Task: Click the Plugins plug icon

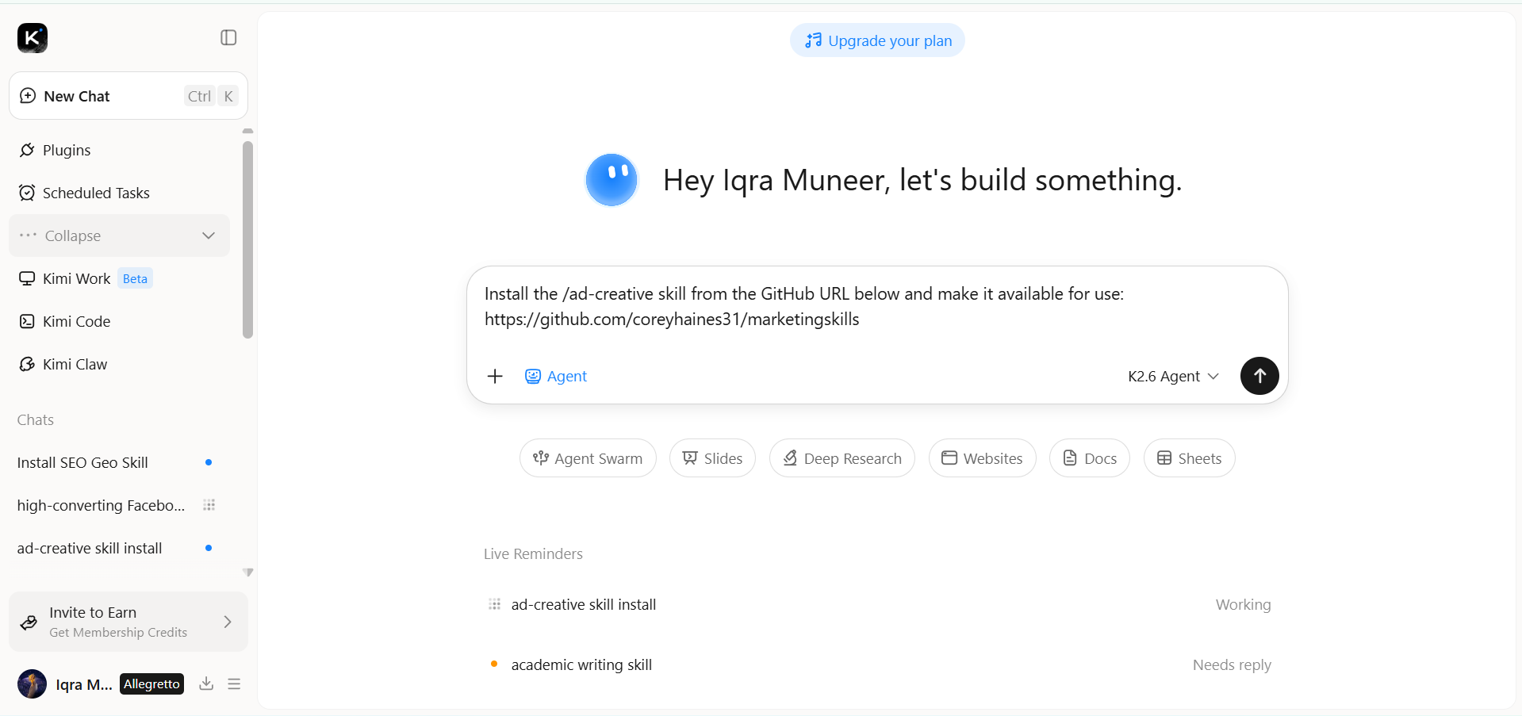Action: pyautogui.click(x=27, y=150)
